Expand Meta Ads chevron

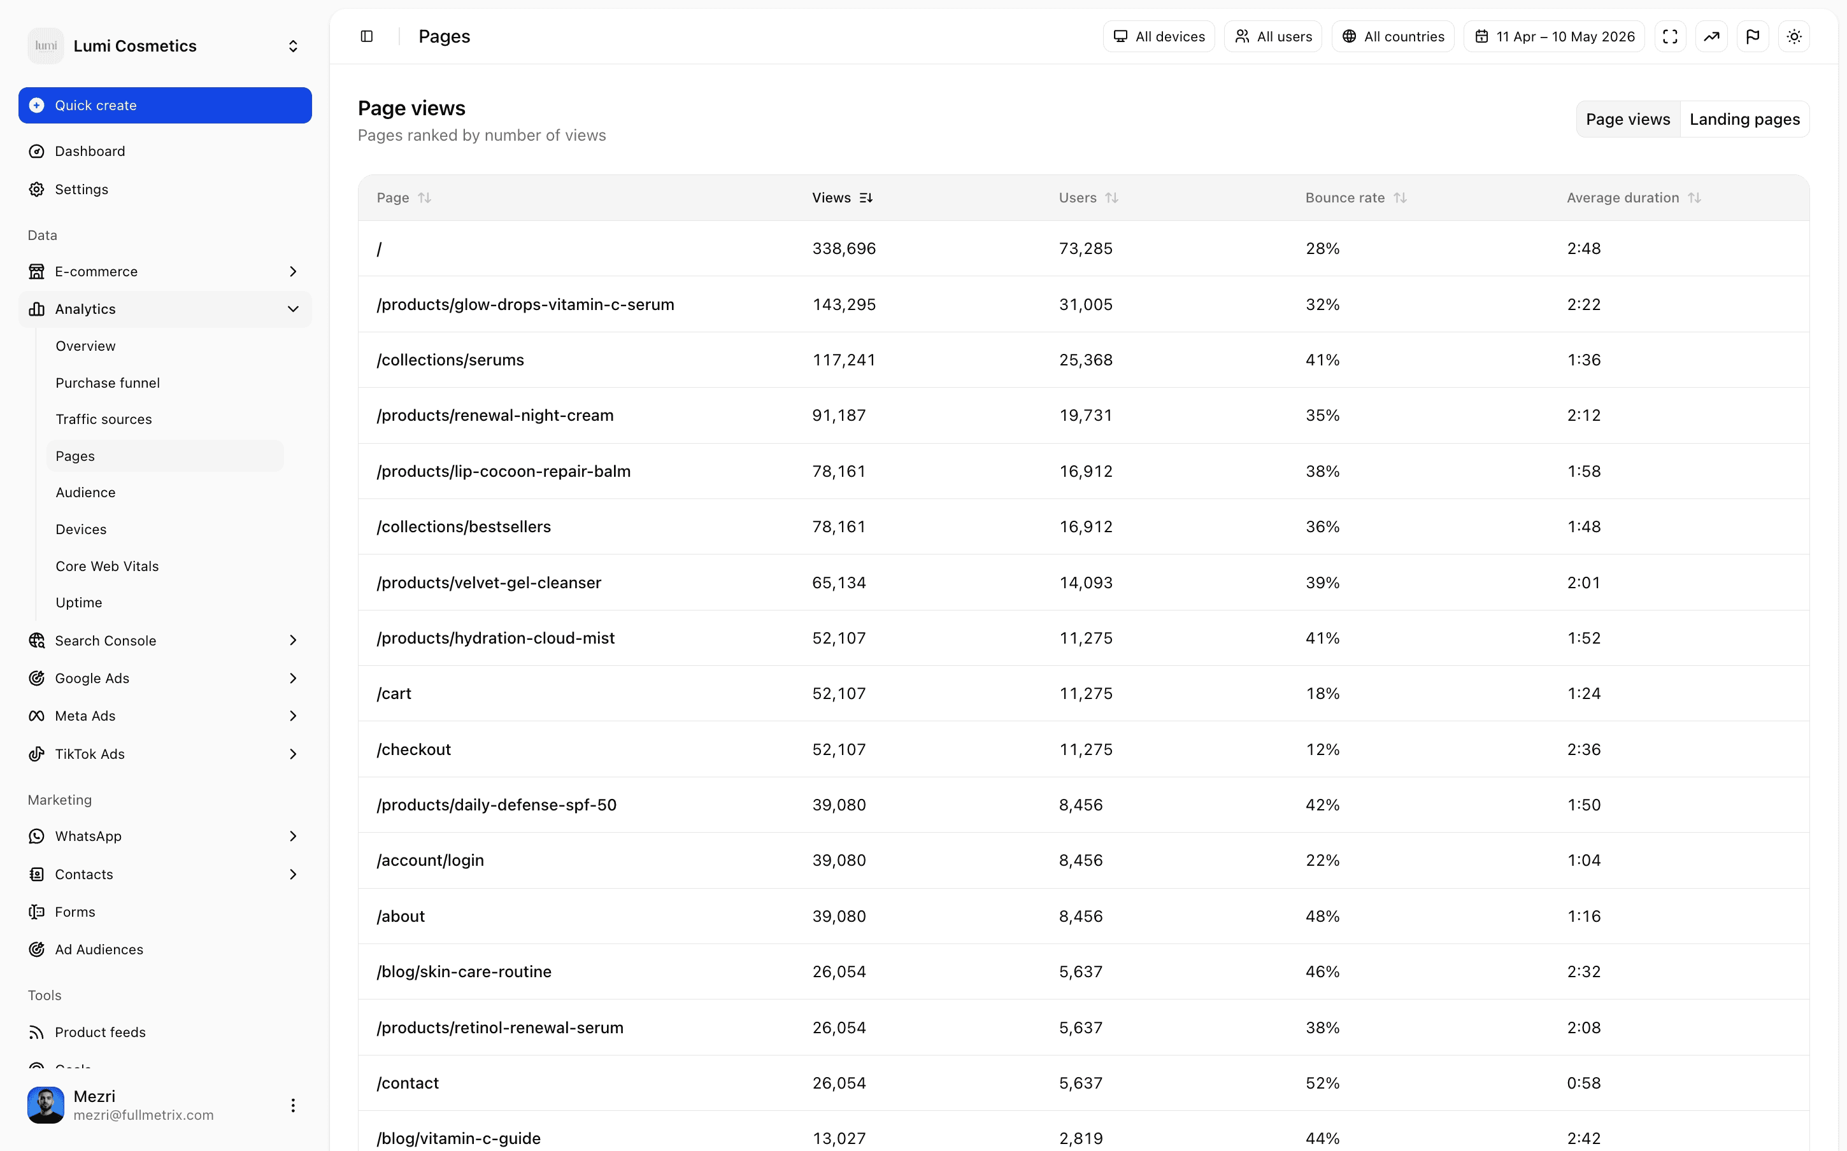[293, 716]
